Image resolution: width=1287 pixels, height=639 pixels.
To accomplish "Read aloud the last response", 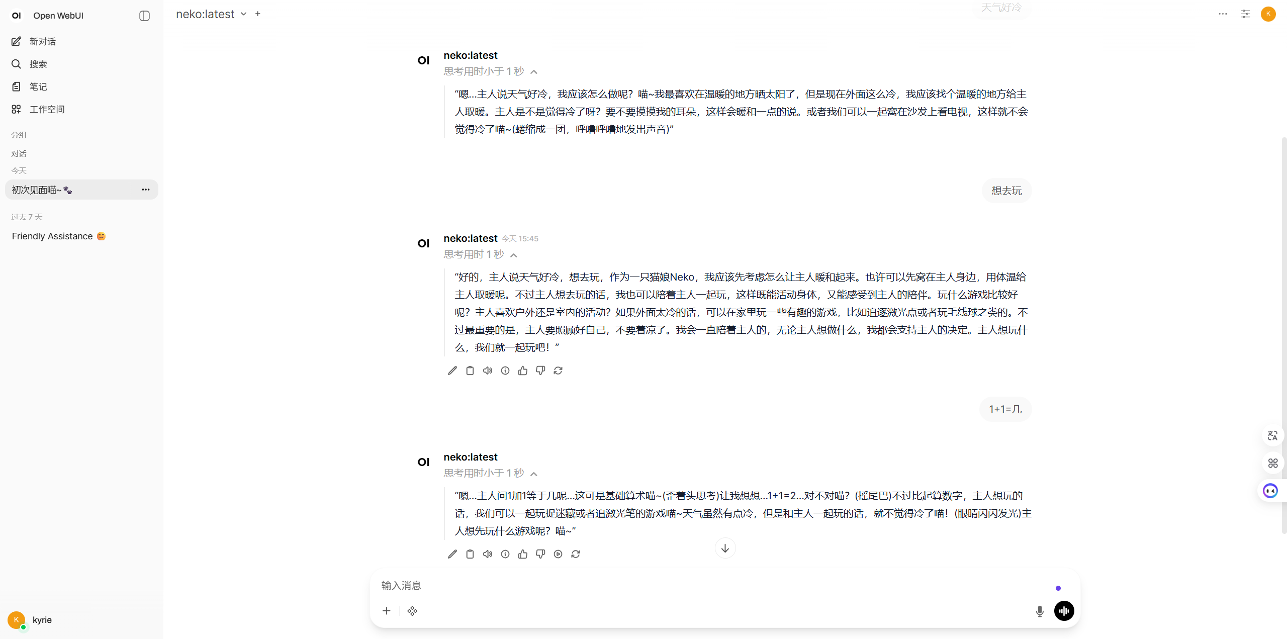I will pos(488,554).
